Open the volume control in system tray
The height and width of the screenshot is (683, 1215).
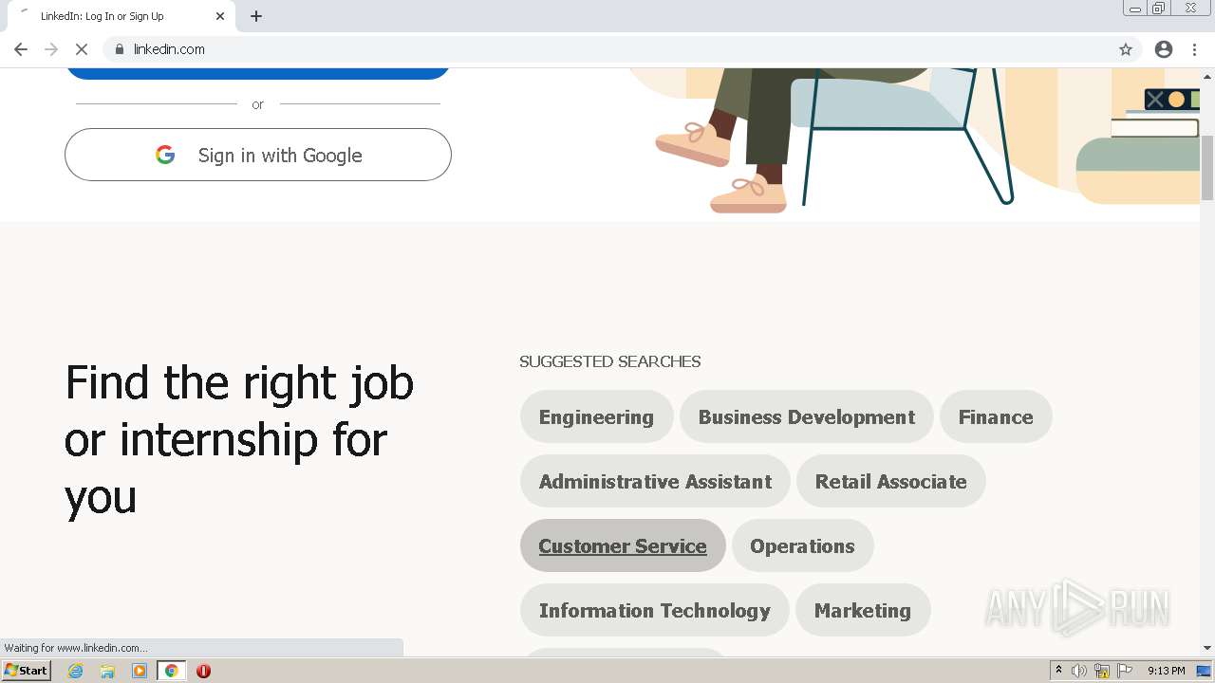[x=1079, y=671]
